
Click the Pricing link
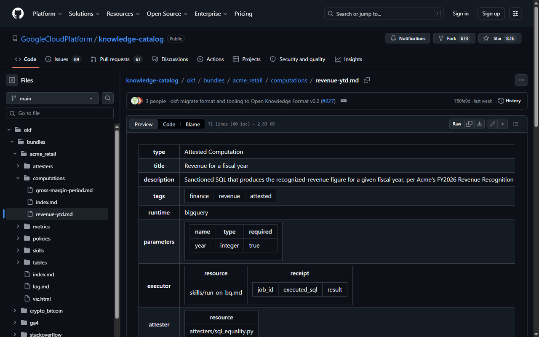[x=243, y=14]
